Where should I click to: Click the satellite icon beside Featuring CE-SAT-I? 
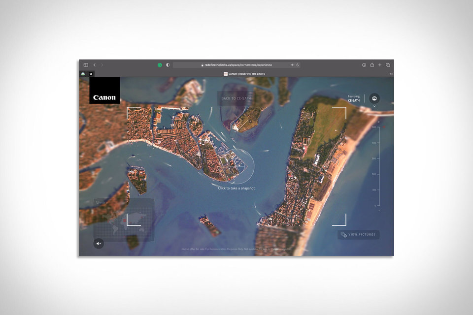coord(375,98)
